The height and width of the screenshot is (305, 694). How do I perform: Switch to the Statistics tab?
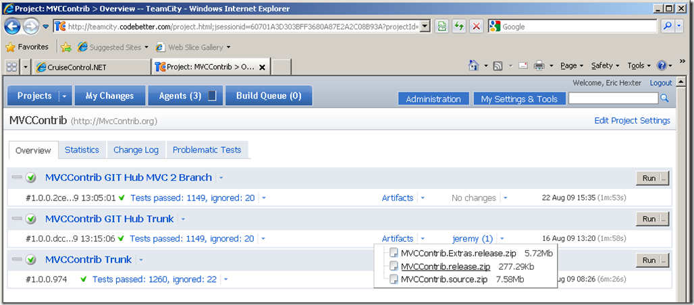(82, 150)
